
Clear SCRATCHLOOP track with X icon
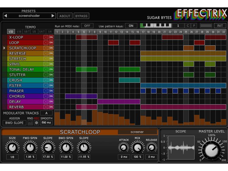[x=46, y=48]
